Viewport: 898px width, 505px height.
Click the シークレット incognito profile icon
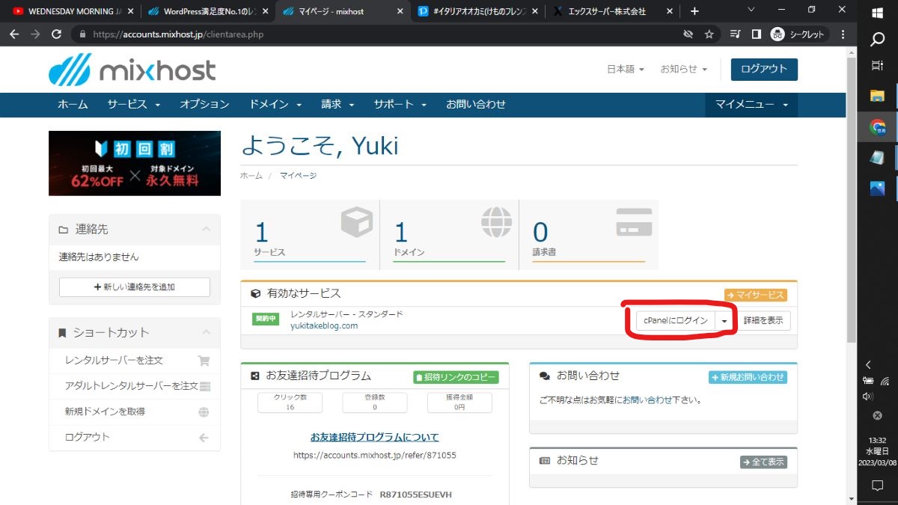pos(798,34)
